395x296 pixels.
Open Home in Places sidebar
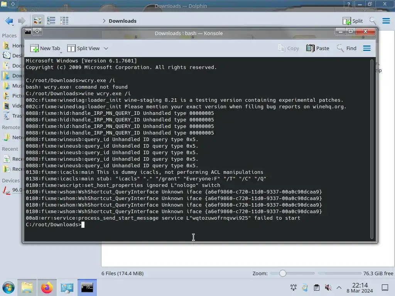[13, 45]
